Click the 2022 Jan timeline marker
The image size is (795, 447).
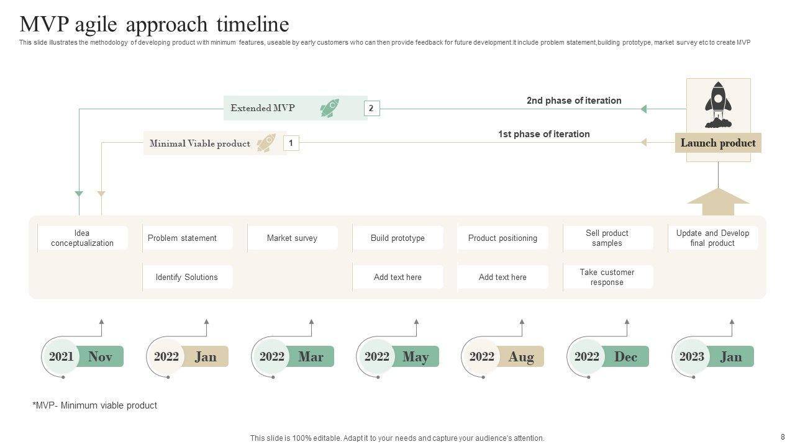[x=188, y=356]
